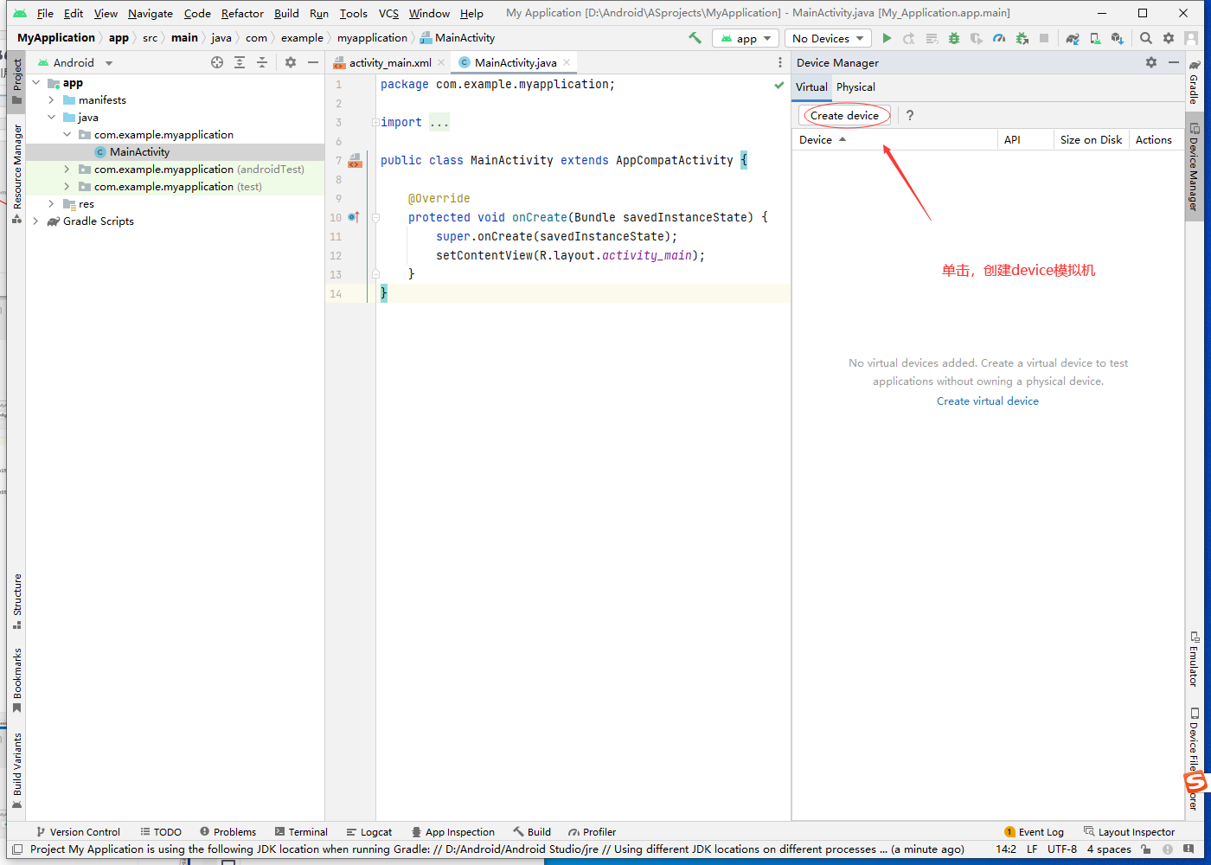Screen dimensions: 1211x865
Task: Switch to the activity_main.xml editor tab
Action: 390,62
